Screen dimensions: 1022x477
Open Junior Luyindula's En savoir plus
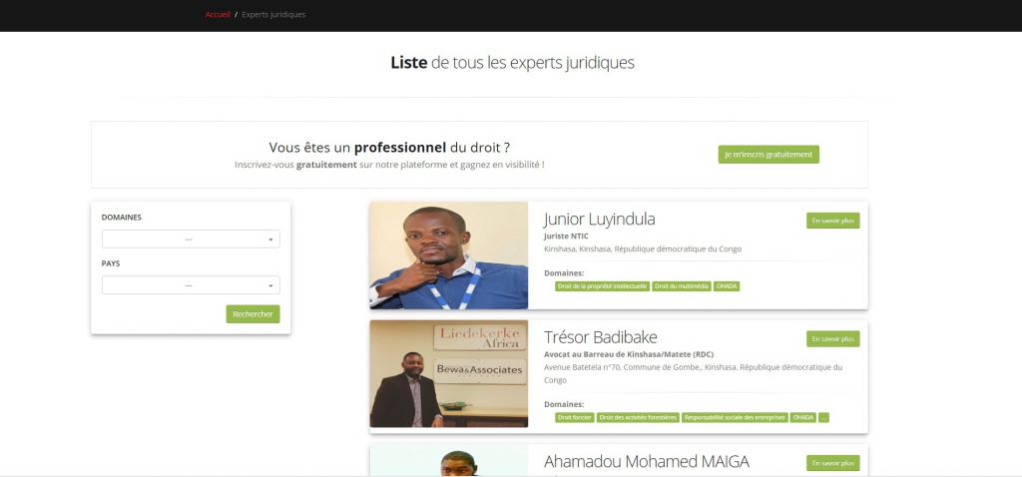pos(833,221)
